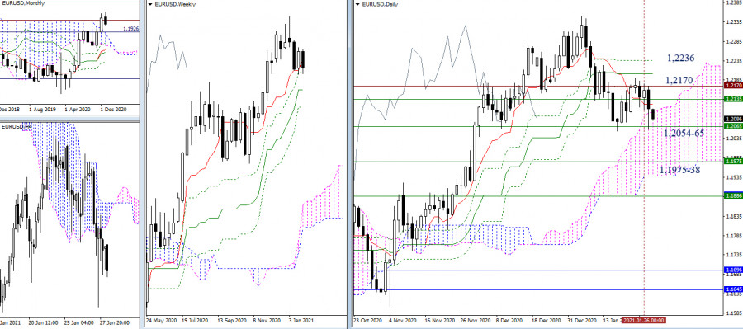This screenshot has width=743, height=329.
Task: Click the 1,2170 text annotation on Daily chart
Action: (x=680, y=81)
